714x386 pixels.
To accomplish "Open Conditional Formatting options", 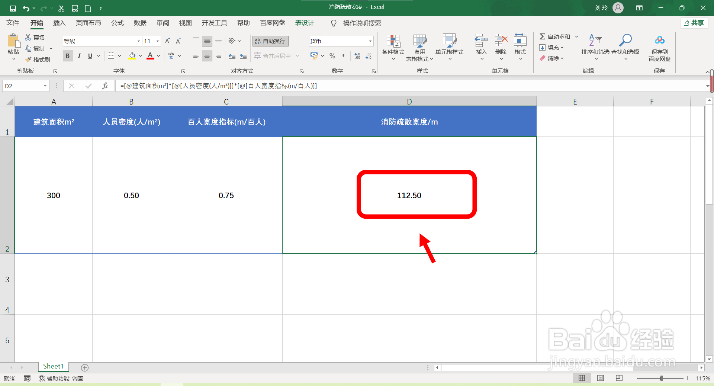I will (392, 48).
